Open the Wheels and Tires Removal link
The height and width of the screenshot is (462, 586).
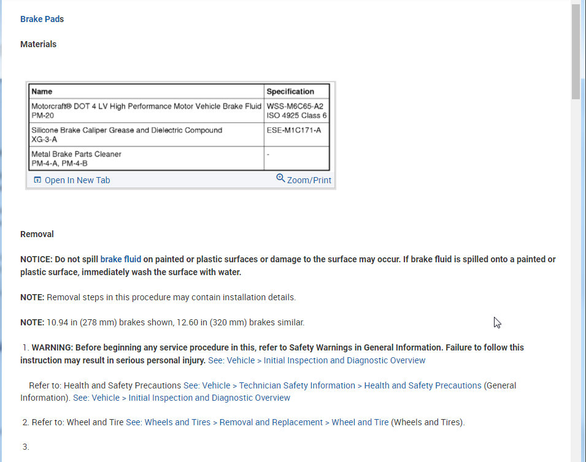pyautogui.click(x=257, y=422)
